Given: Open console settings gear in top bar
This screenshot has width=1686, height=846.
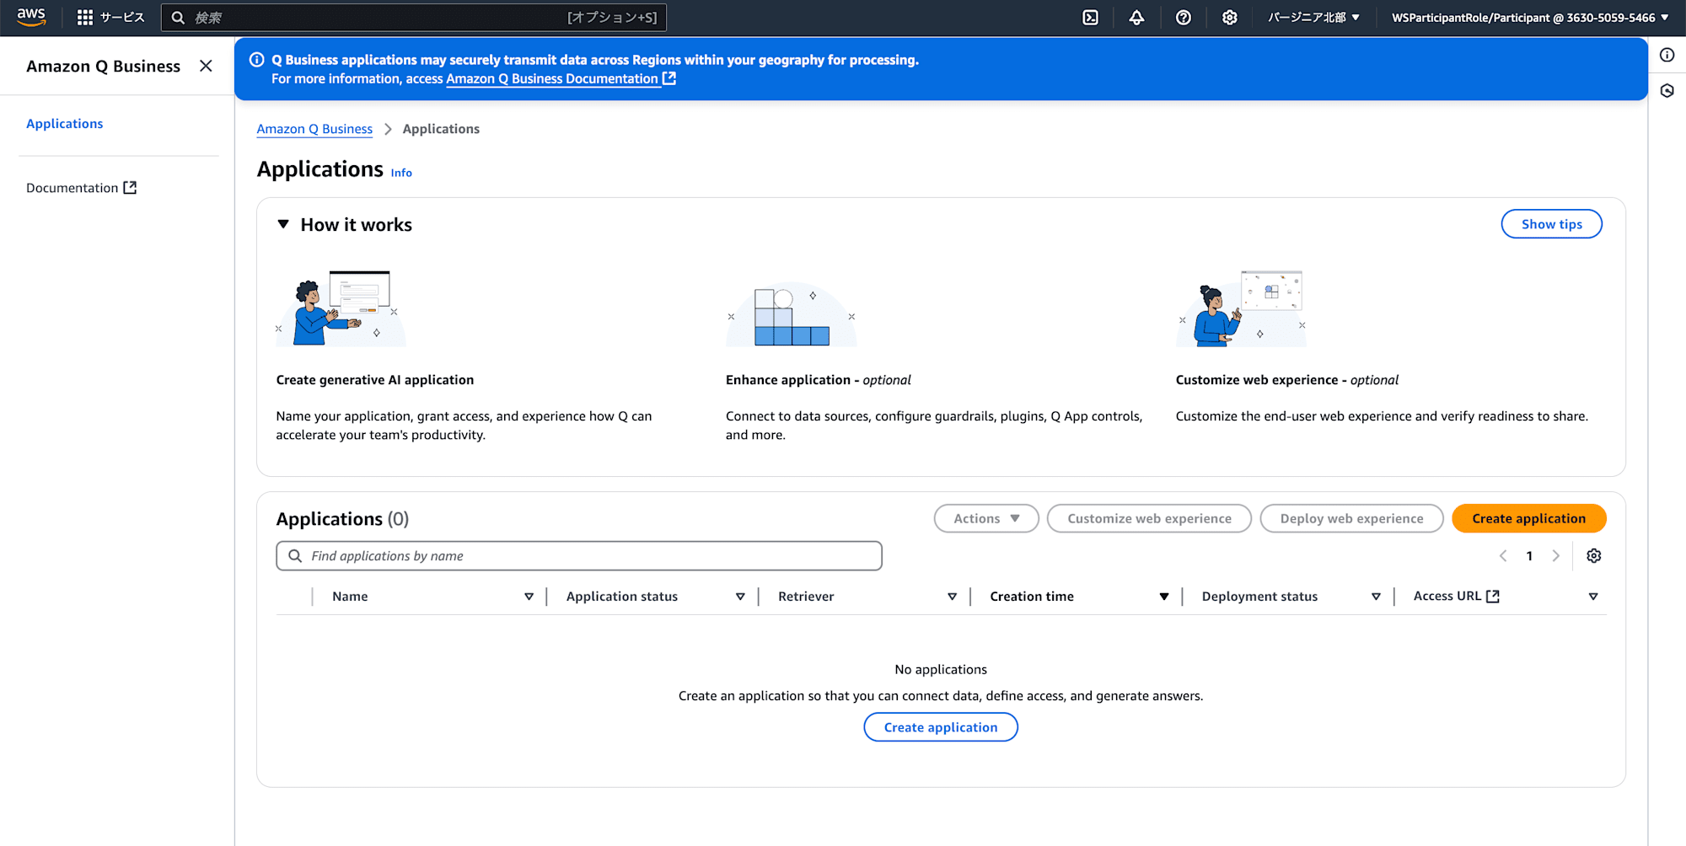Looking at the screenshot, I should [1230, 17].
